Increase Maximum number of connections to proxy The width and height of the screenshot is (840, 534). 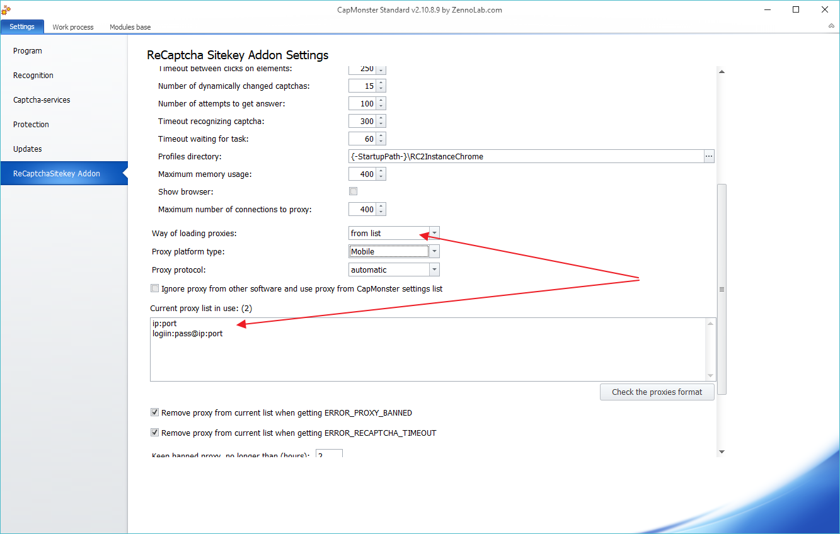pos(381,207)
